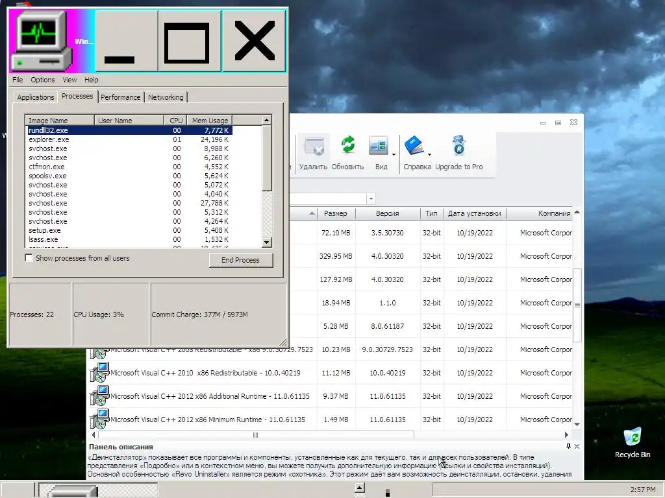Click process list vertical scrollbar thumb
Image resolution: width=665 pixels, height=498 pixels.
point(266,158)
